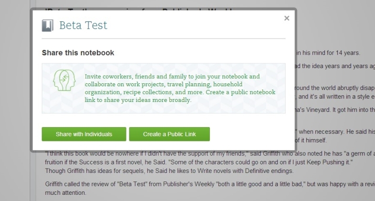Click the notebook icon beside Beta Test
This screenshot has height=201, width=375.
(47, 26)
